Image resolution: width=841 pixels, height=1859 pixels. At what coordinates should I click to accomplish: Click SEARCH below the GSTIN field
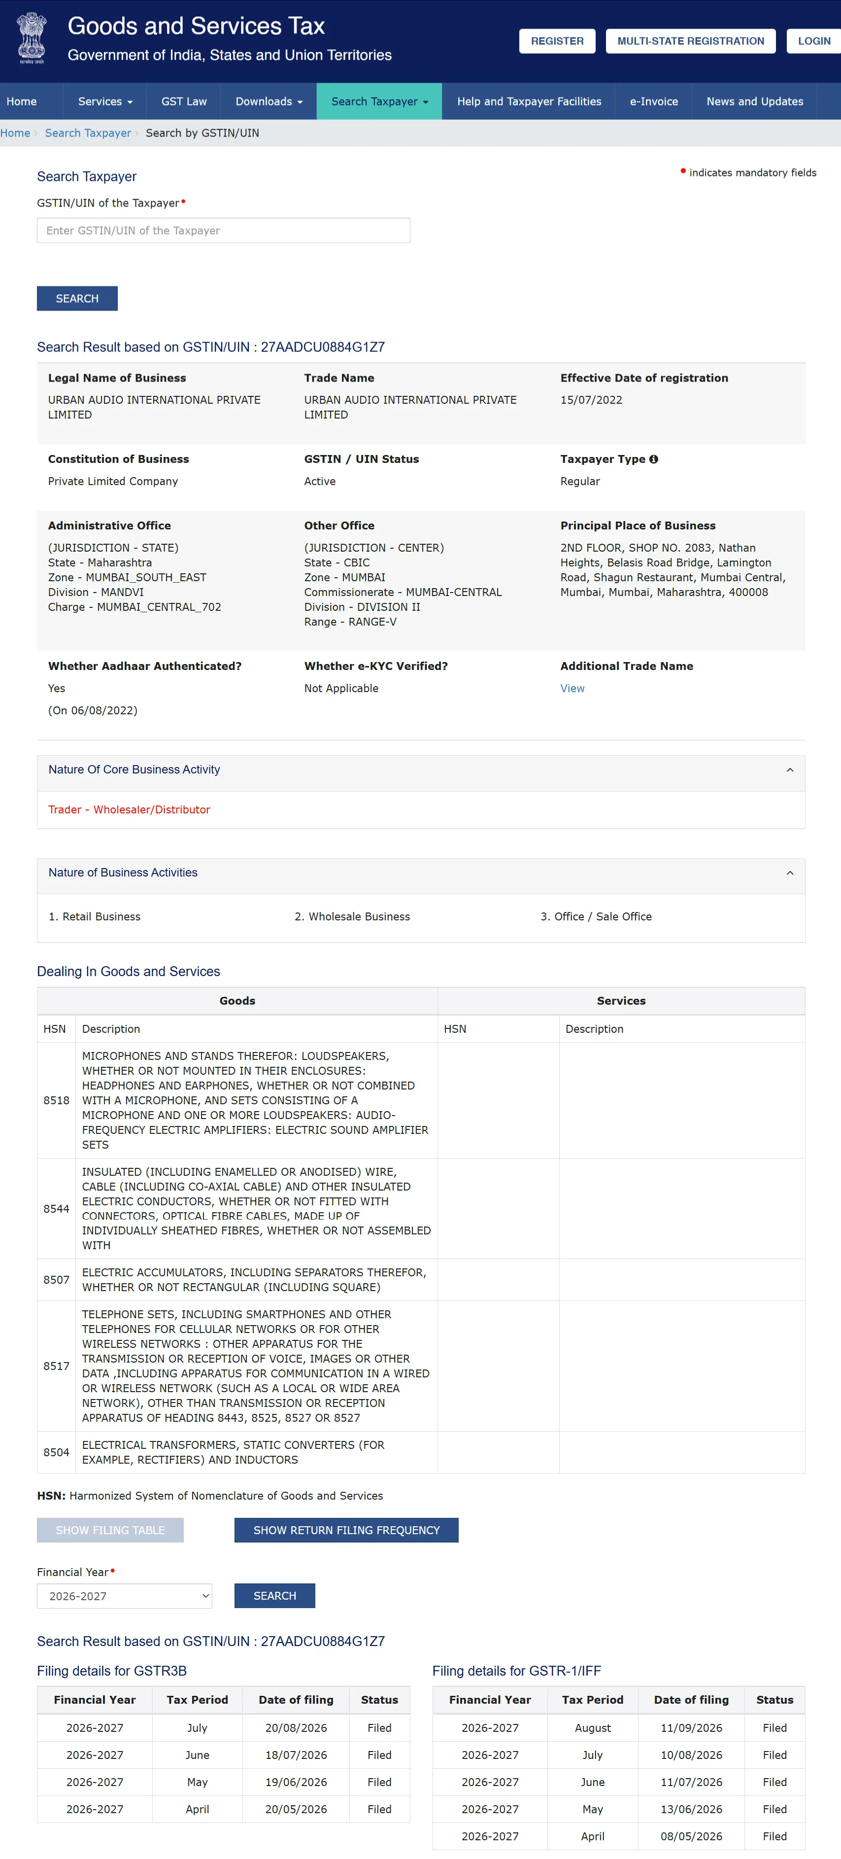[x=77, y=299]
